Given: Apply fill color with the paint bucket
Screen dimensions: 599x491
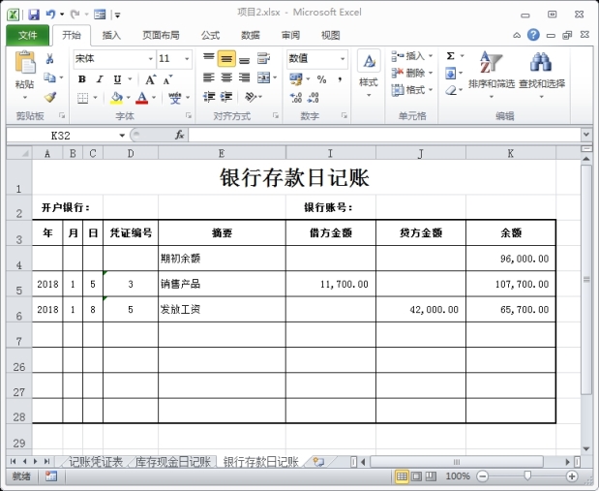Looking at the screenshot, I should [116, 98].
